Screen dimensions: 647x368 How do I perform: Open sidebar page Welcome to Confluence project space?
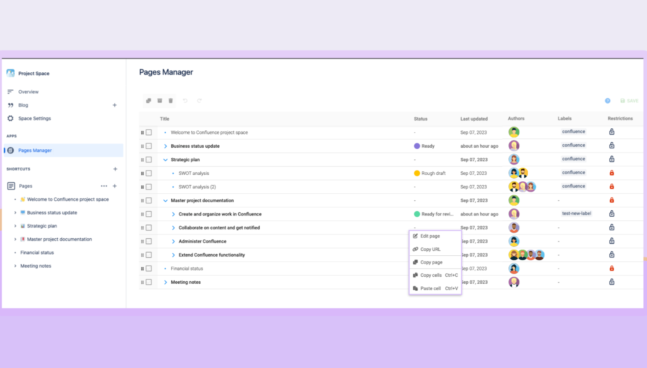click(x=68, y=199)
